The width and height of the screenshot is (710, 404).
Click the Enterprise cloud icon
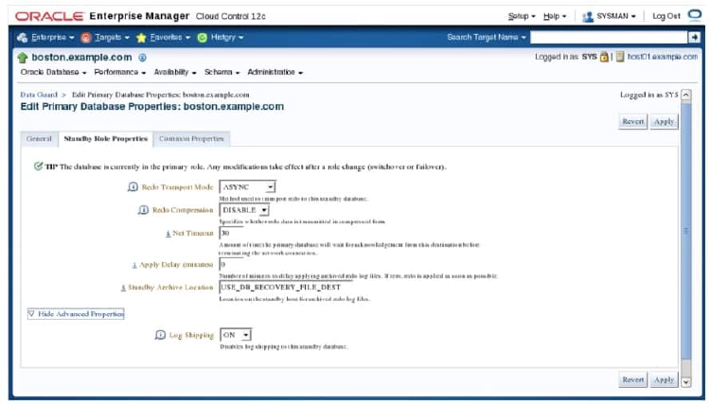coord(22,38)
